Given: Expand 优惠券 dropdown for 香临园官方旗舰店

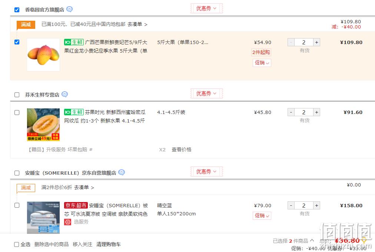Looking at the screenshot, I should 206,9.
